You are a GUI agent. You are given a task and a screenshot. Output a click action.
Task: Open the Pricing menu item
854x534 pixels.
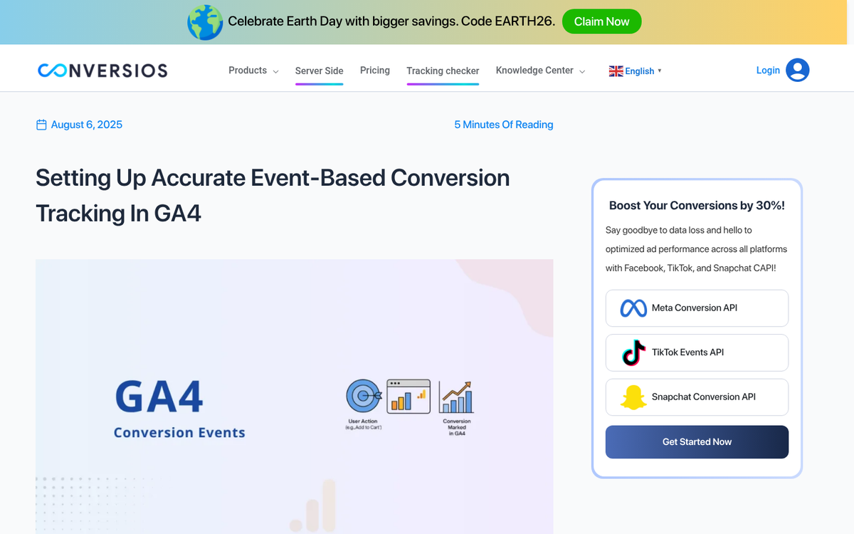click(x=375, y=70)
